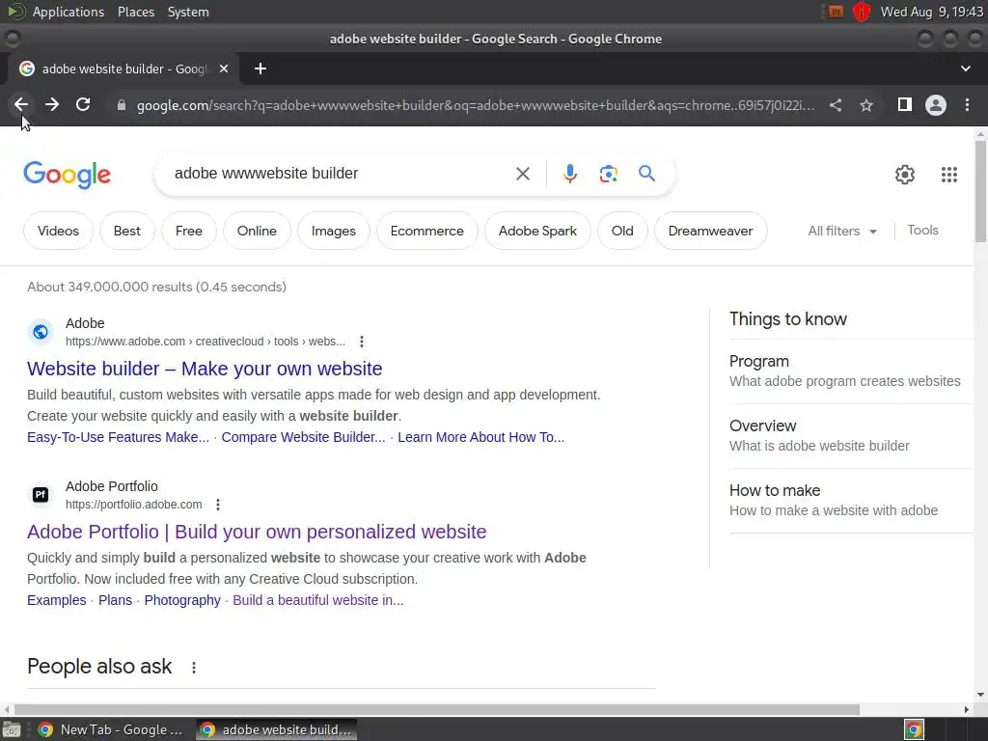Select the Best filter chip
The width and height of the screenshot is (988, 741).
[x=126, y=231]
